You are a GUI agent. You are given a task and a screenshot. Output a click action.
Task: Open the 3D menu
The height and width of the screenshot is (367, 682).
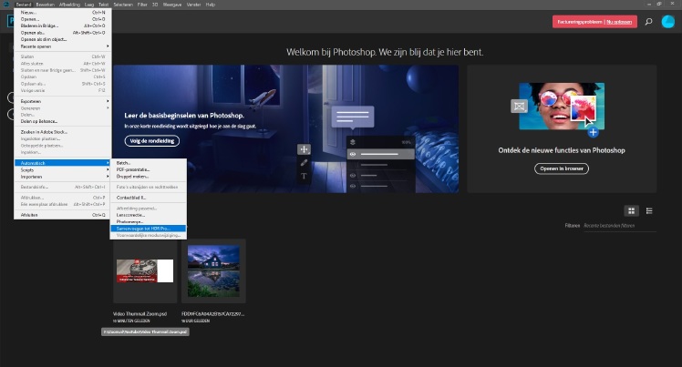(155, 5)
